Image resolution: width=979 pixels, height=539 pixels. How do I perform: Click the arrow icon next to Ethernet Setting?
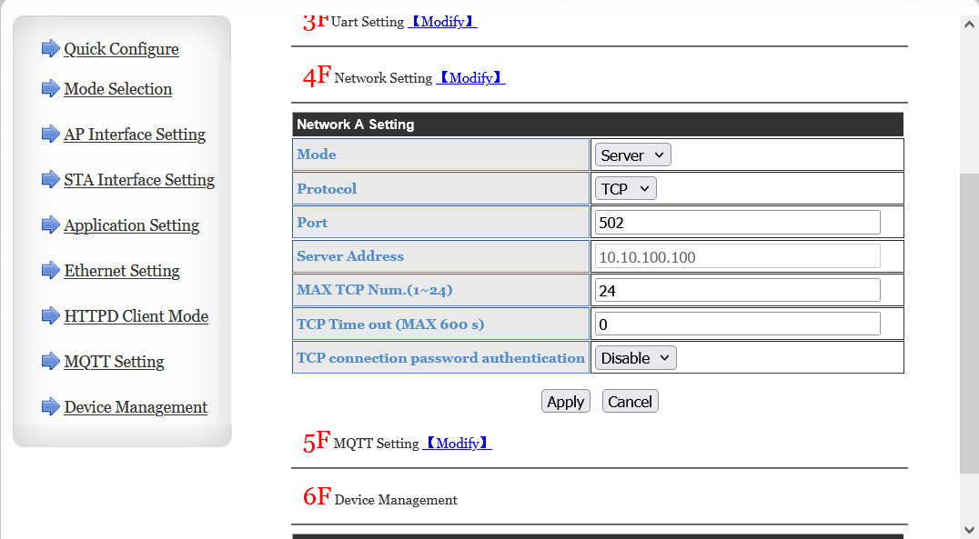pos(50,270)
